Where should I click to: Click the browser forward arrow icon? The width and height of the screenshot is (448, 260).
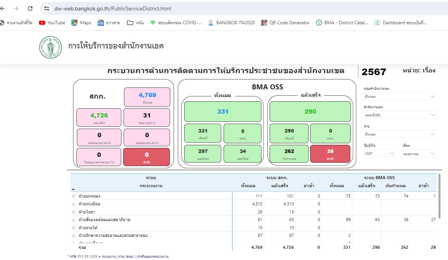[x=16, y=8]
